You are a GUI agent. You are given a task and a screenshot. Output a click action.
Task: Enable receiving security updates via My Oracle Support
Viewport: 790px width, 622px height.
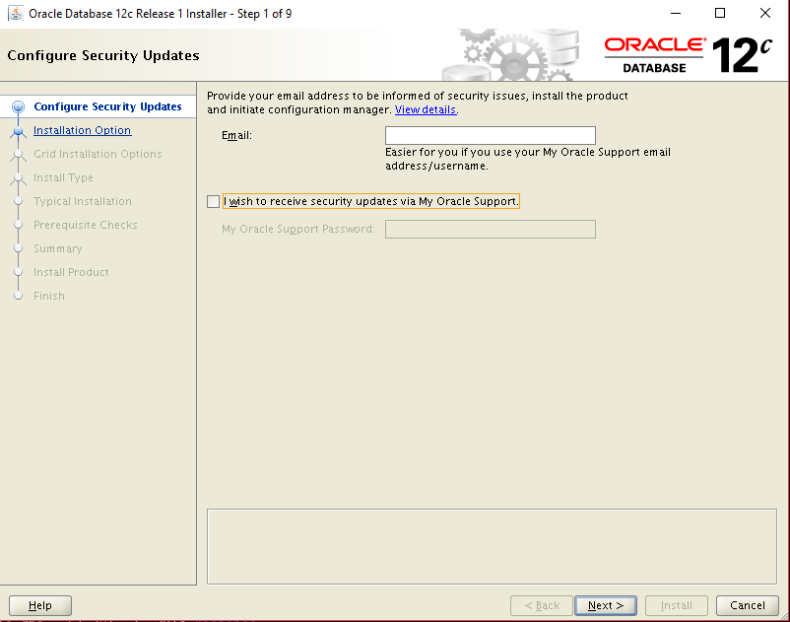click(213, 202)
